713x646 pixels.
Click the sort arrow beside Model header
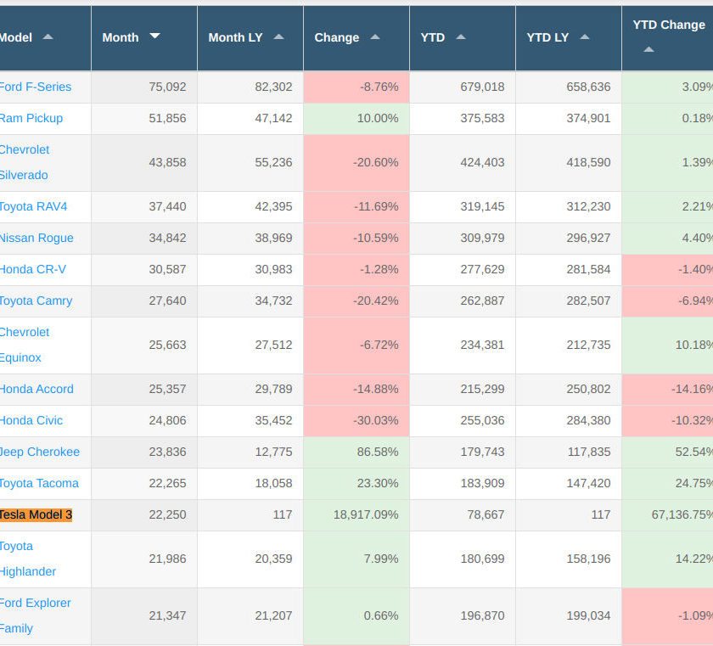coord(48,37)
